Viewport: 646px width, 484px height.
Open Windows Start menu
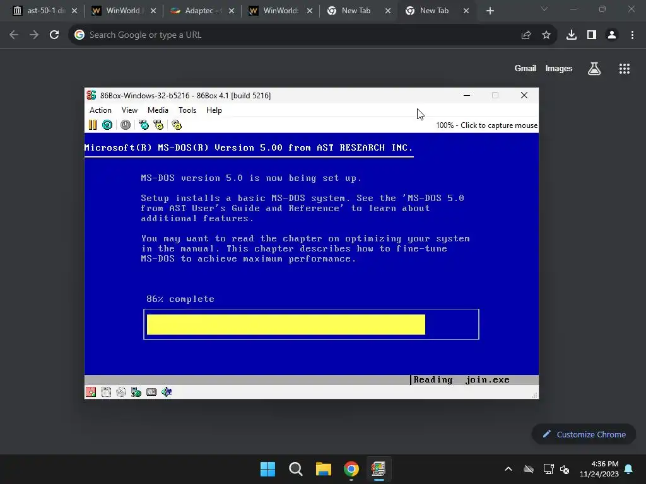(x=267, y=469)
